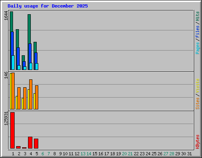Click the 1644 axis value

6,16
